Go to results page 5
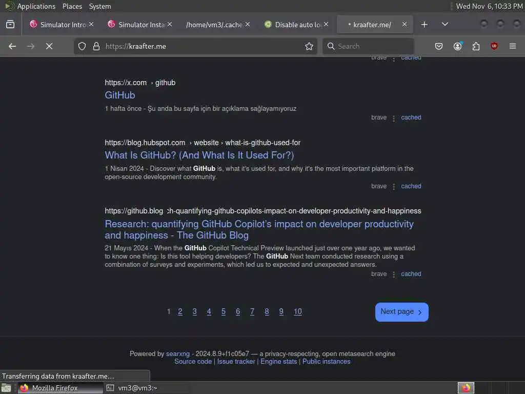Image resolution: width=525 pixels, height=394 pixels. pyautogui.click(x=224, y=311)
